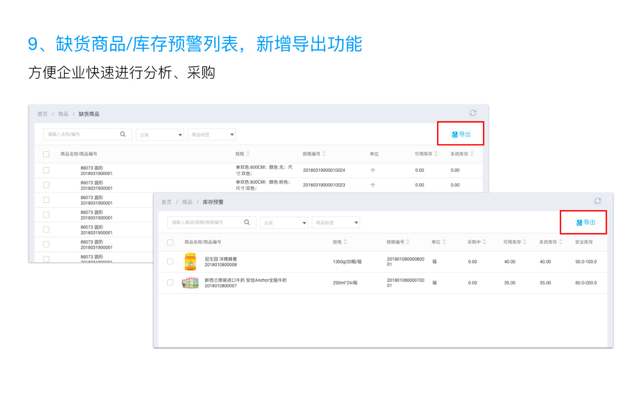Check the 新西兰原装进口牛奶 row checkbox

pos(170,282)
